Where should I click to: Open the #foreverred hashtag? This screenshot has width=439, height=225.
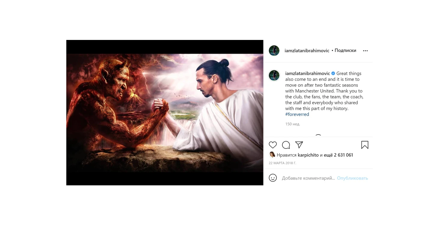pos(297,114)
